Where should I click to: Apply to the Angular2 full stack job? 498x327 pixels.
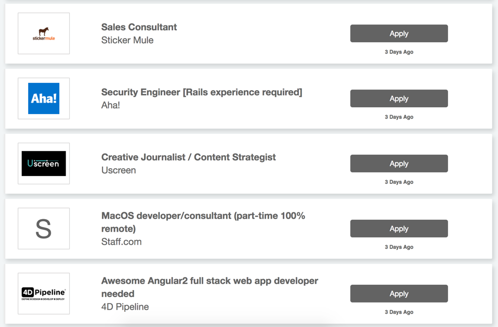(399, 294)
